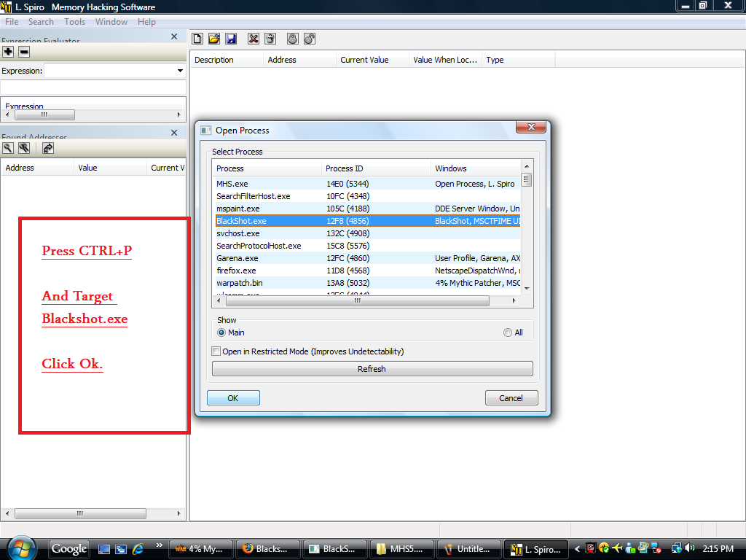Select the SearchProtocolHost.exe process row
Image resolution: width=746 pixels, height=560 pixels.
click(x=368, y=246)
